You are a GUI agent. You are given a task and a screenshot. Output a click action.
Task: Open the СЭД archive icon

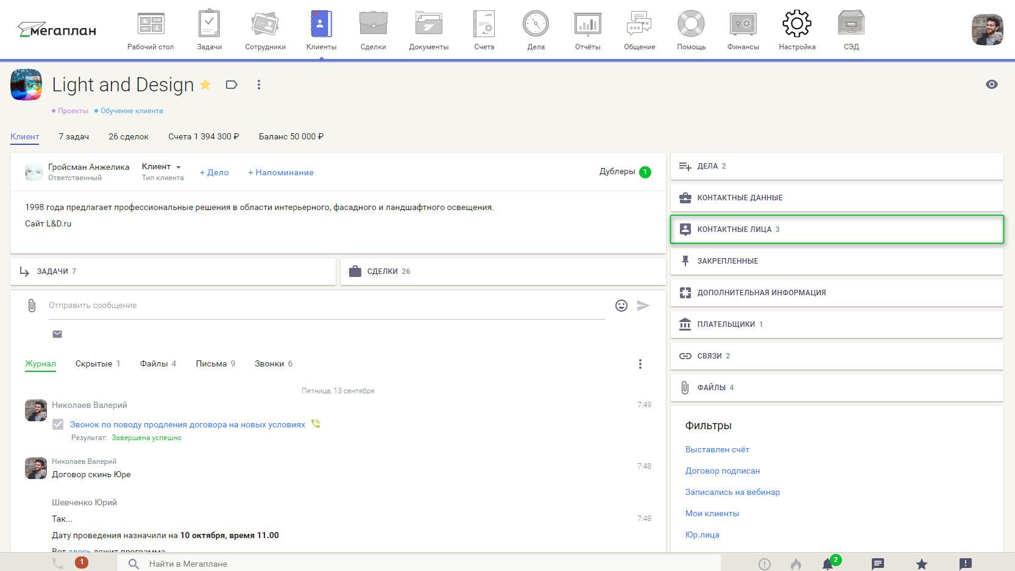coord(851,23)
